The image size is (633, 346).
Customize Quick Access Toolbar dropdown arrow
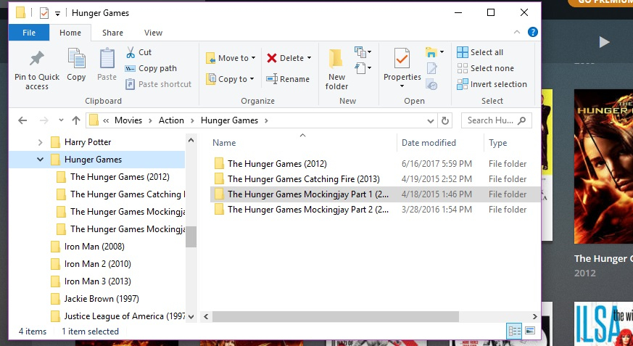tap(58, 13)
